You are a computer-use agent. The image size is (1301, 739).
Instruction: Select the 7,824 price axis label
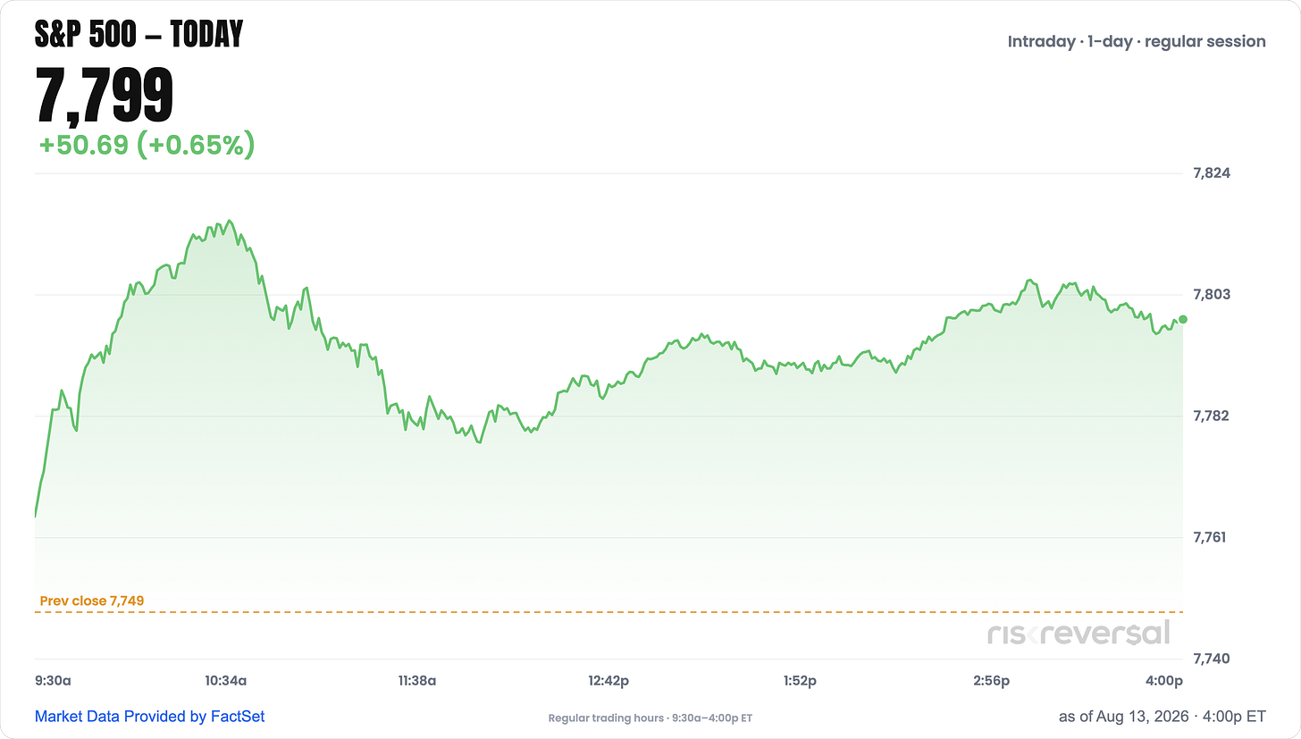tap(1212, 172)
